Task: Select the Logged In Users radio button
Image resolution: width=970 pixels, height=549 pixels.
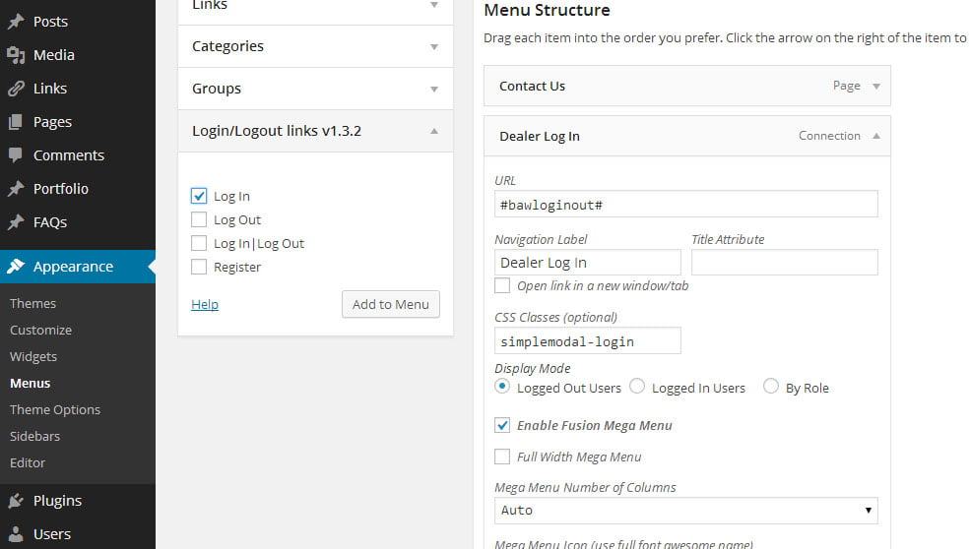Action: 637,387
